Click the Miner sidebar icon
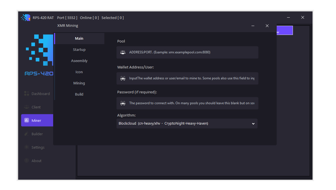336x190 pixels. pyautogui.click(x=26, y=120)
